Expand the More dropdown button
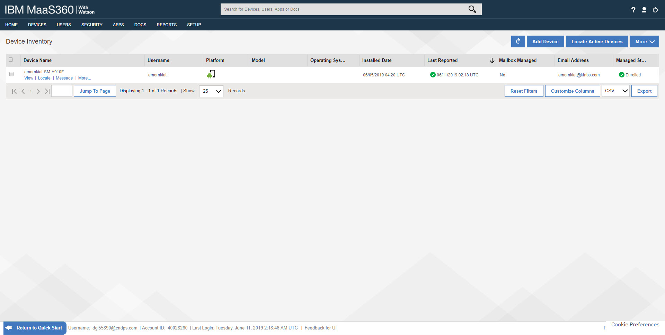 coord(644,41)
